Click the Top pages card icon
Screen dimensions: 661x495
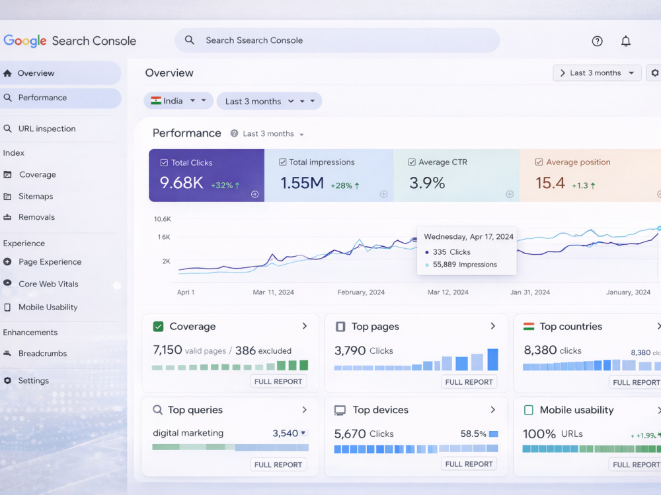pos(340,327)
